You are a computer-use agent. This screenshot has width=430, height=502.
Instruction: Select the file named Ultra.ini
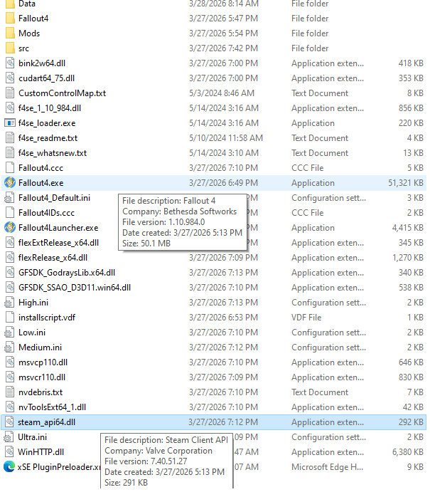click(x=32, y=437)
